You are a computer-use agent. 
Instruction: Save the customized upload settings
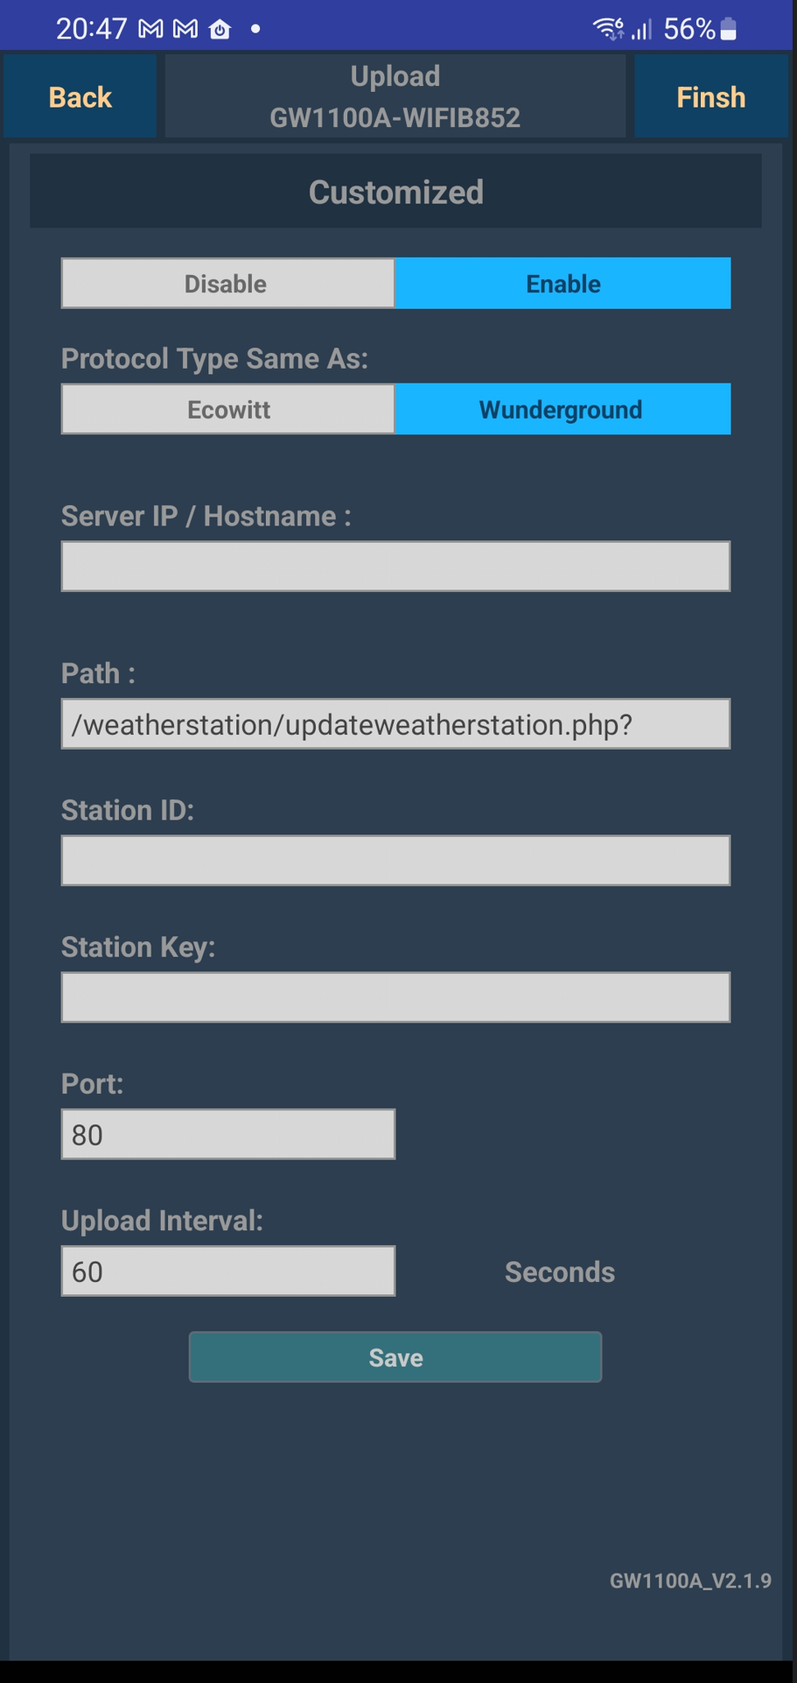coord(395,1357)
